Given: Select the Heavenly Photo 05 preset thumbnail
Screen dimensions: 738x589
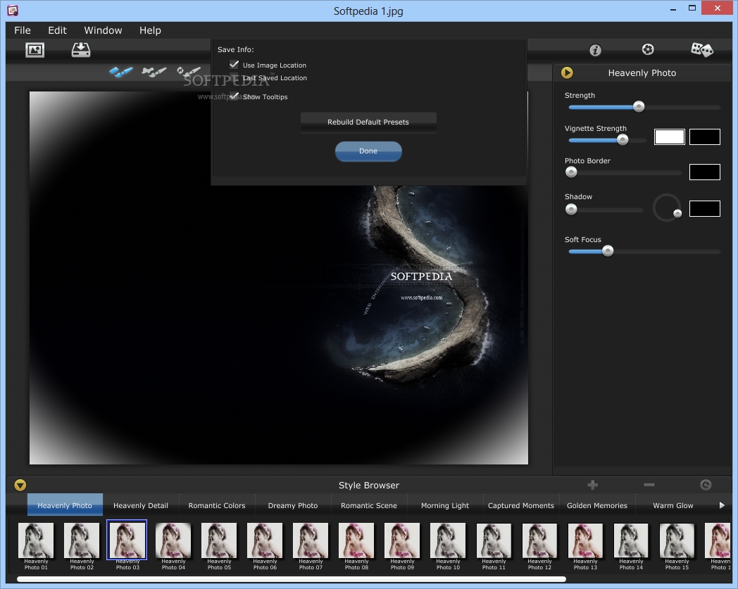Looking at the screenshot, I should 219,540.
